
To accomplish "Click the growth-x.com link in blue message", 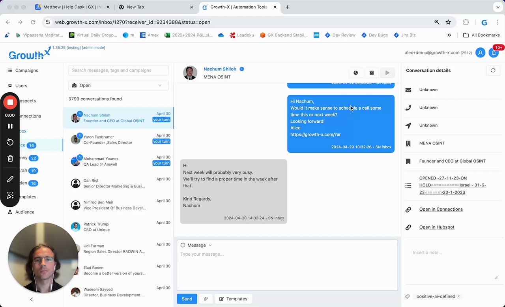I will tap(316, 135).
